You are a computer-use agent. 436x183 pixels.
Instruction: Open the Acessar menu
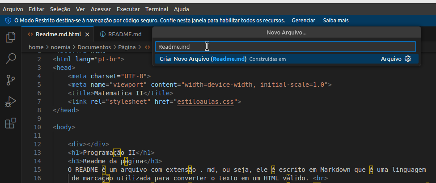[101, 9]
